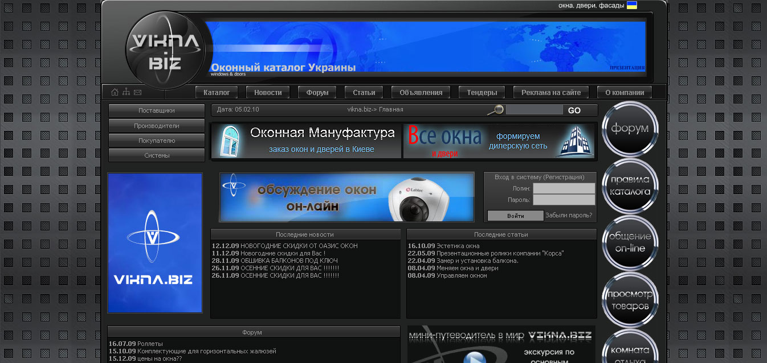Select Поставщики in the left sidebar

157,110
